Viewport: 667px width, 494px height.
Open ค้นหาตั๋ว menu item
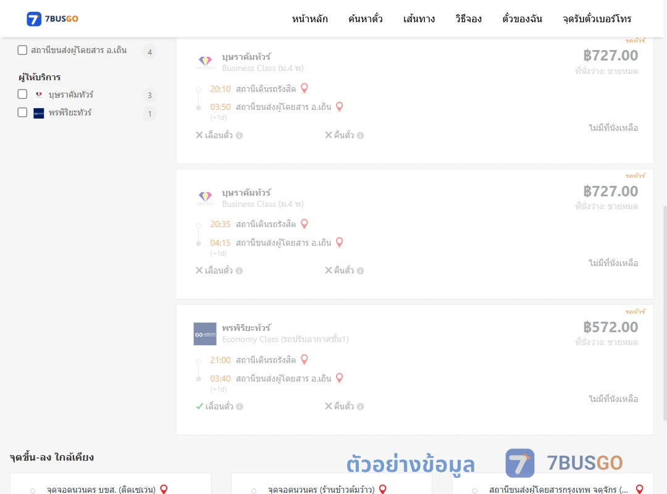366,19
